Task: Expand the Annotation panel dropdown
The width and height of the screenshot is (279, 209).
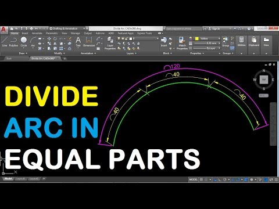Action: (x=88, y=53)
